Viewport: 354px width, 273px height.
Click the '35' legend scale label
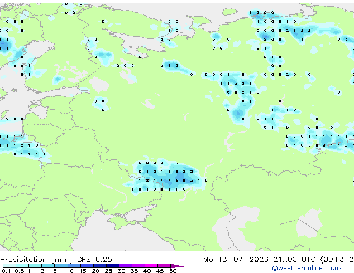[134, 271]
